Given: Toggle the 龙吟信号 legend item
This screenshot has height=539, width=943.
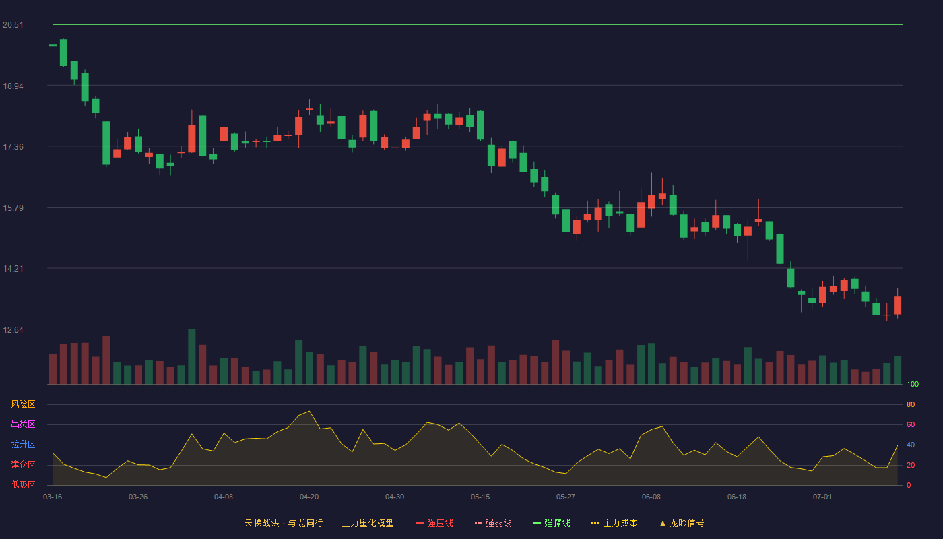Looking at the screenshot, I should (x=682, y=523).
